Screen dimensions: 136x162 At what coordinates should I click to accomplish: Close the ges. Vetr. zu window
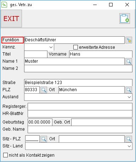pos(127,5)
